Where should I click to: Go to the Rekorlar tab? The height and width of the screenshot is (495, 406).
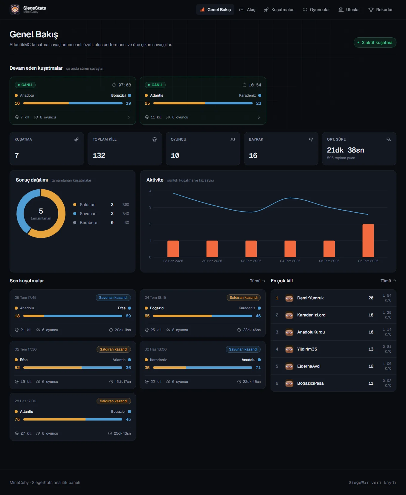coord(381,10)
